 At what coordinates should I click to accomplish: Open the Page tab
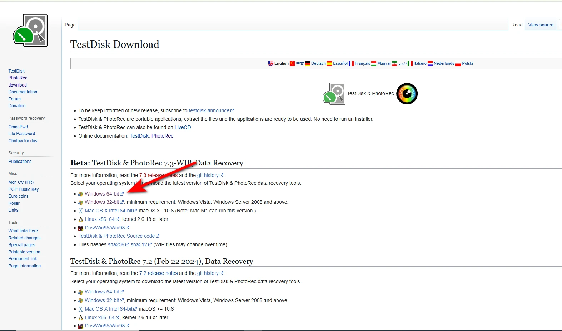(70, 25)
